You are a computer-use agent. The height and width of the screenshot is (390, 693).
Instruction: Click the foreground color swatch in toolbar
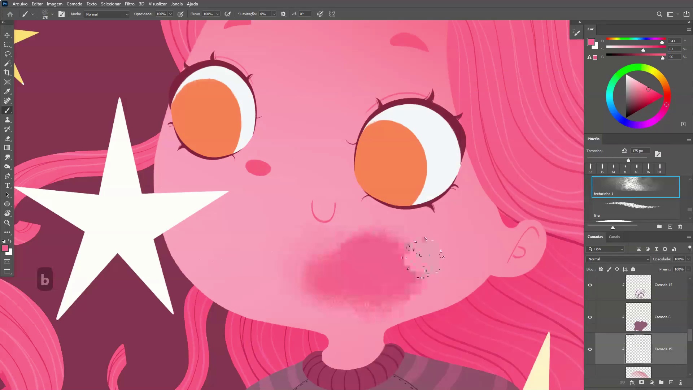[x=5, y=248]
